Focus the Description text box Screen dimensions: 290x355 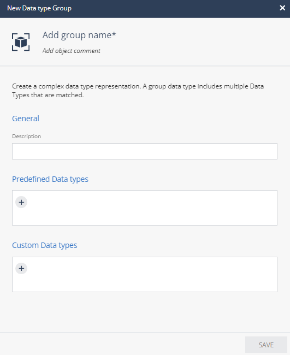pyautogui.click(x=145, y=151)
